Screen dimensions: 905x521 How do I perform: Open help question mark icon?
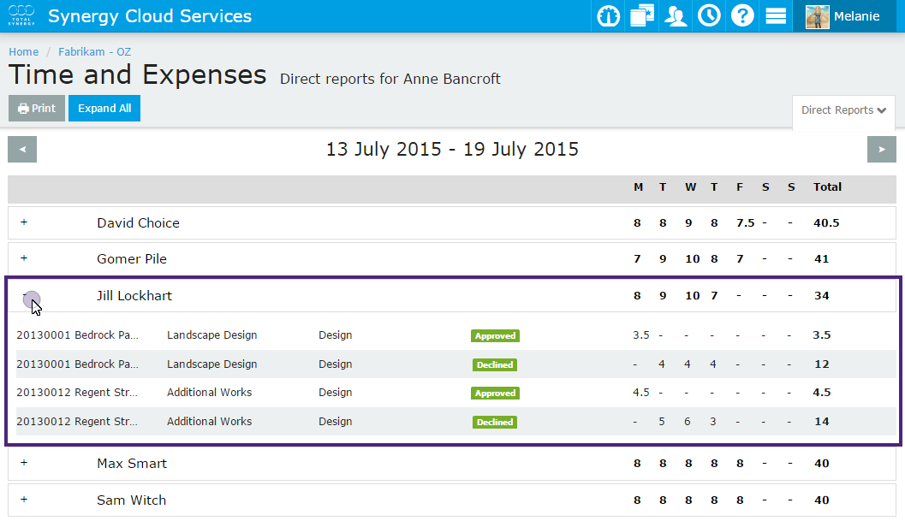tap(742, 16)
